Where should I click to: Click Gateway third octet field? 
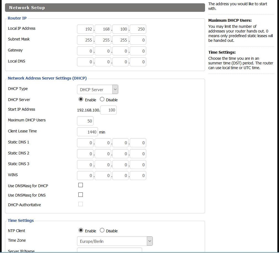(x=121, y=51)
